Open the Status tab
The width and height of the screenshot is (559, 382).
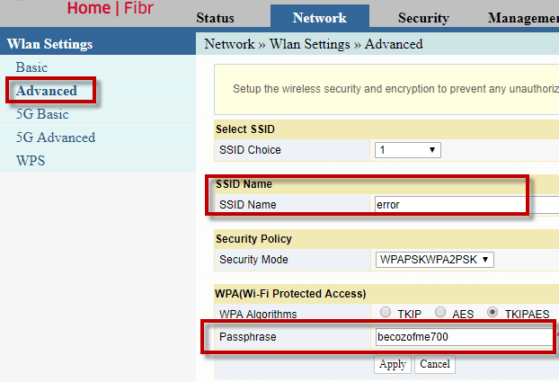point(215,18)
